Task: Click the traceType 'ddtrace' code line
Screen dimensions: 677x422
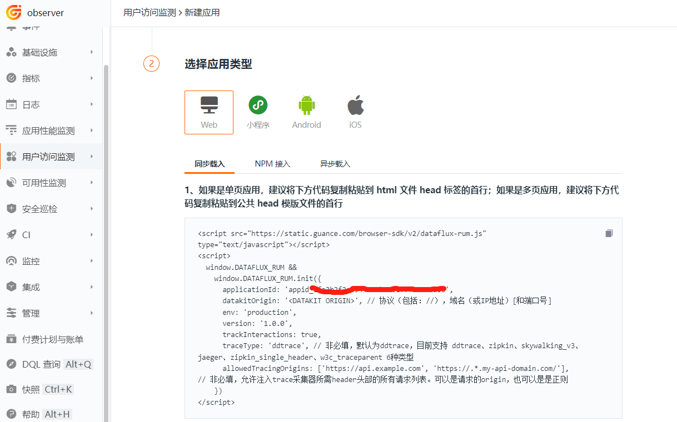Action: (x=401, y=345)
